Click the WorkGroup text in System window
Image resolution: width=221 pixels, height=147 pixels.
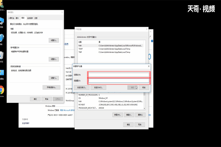(x=70, y=101)
